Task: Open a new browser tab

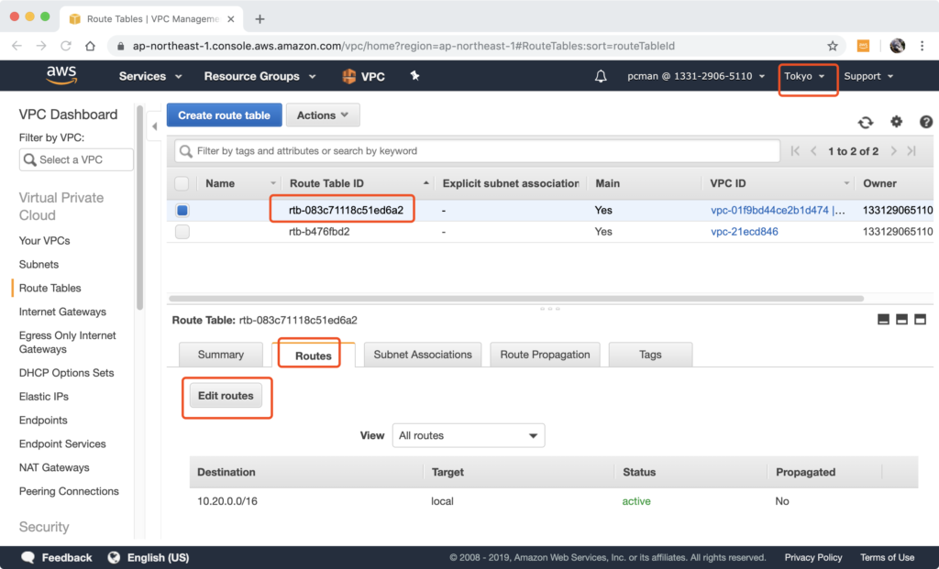Action: (x=260, y=19)
